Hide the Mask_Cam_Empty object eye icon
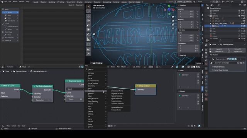 [242, 23]
